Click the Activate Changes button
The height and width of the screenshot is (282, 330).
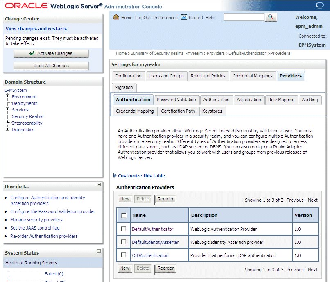[x=51, y=54]
